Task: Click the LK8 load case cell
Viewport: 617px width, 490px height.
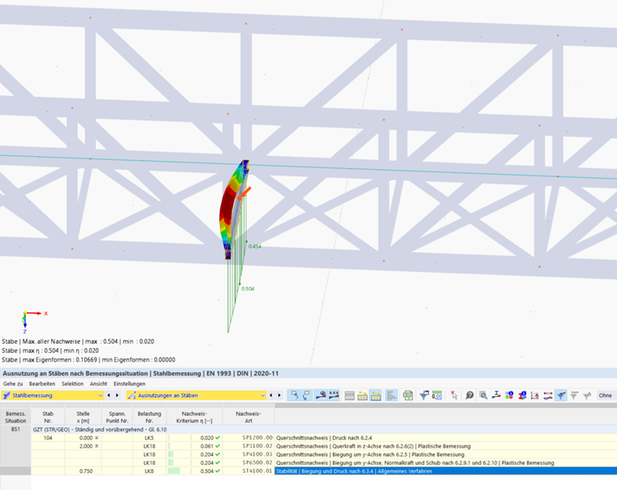Action: 149,471
